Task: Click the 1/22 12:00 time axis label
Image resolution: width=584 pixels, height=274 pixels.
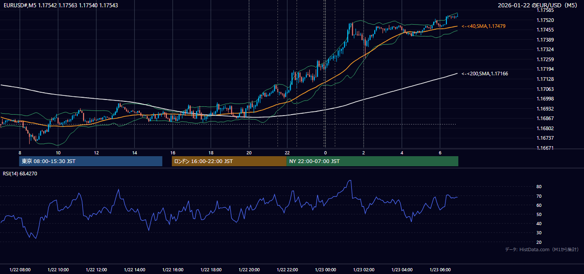Action: coord(96,269)
